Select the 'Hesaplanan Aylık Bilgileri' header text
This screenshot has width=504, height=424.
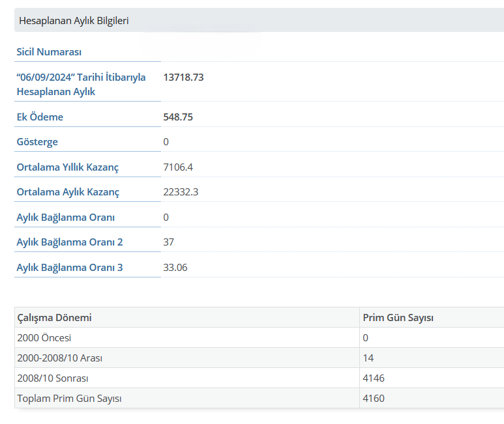[74, 21]
